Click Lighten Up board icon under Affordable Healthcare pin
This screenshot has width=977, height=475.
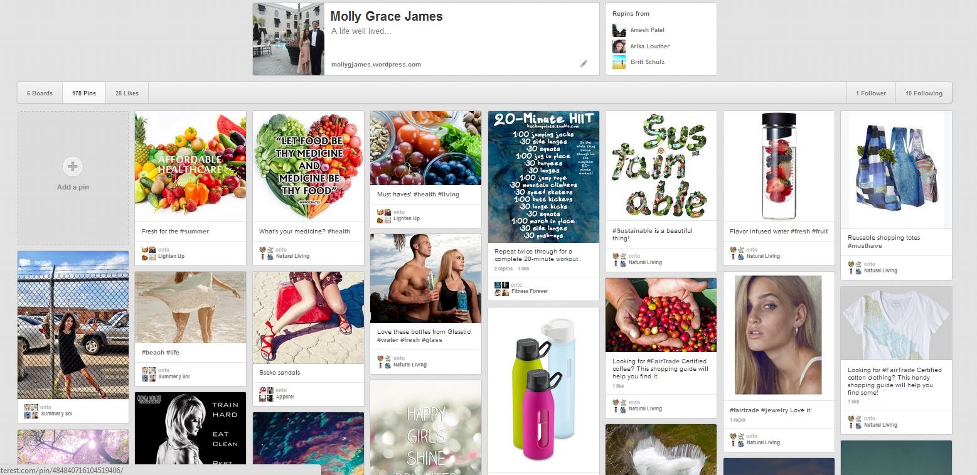[x=149, y=253]
